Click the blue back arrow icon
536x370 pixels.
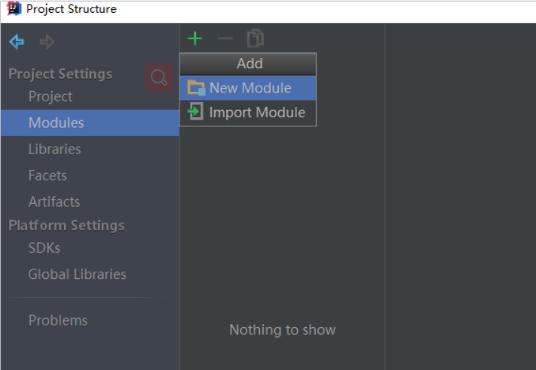17,41
